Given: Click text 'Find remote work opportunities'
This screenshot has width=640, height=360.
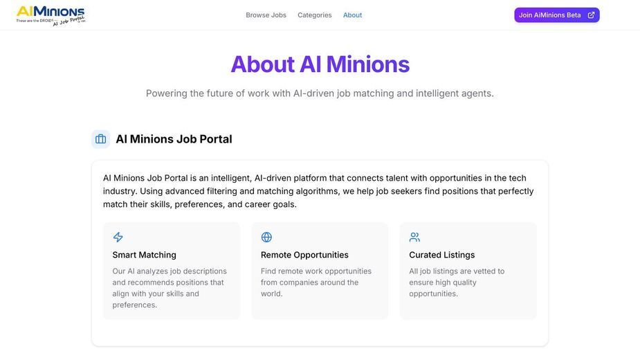Looking at the screenshot, I should pyautogui.click(x=316, y=282).
